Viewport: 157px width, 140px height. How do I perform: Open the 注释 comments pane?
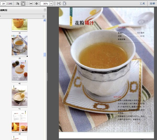[x=152, y=4]
